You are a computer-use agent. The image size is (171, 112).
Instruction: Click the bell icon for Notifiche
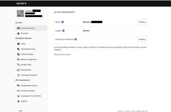pyautogui.click(x=19, y=101)
